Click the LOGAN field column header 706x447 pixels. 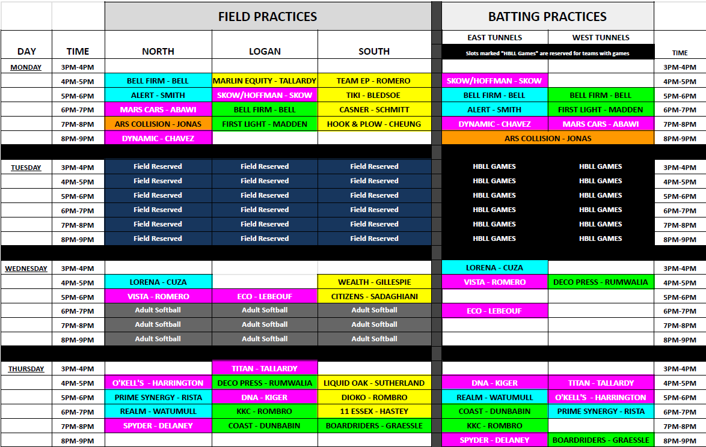[x=265, y=51]
